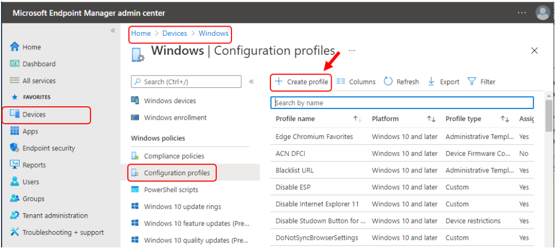This screenshot has width=555, height=249.
Task: Collapse the main navigation sidebar
Action: click(113, 30)
